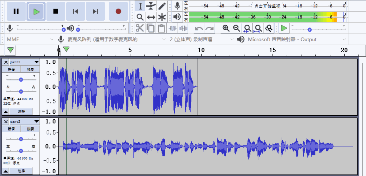Close the part2 track with X
The height and width of the screenshot is (176, 366).
coord(6,122)
